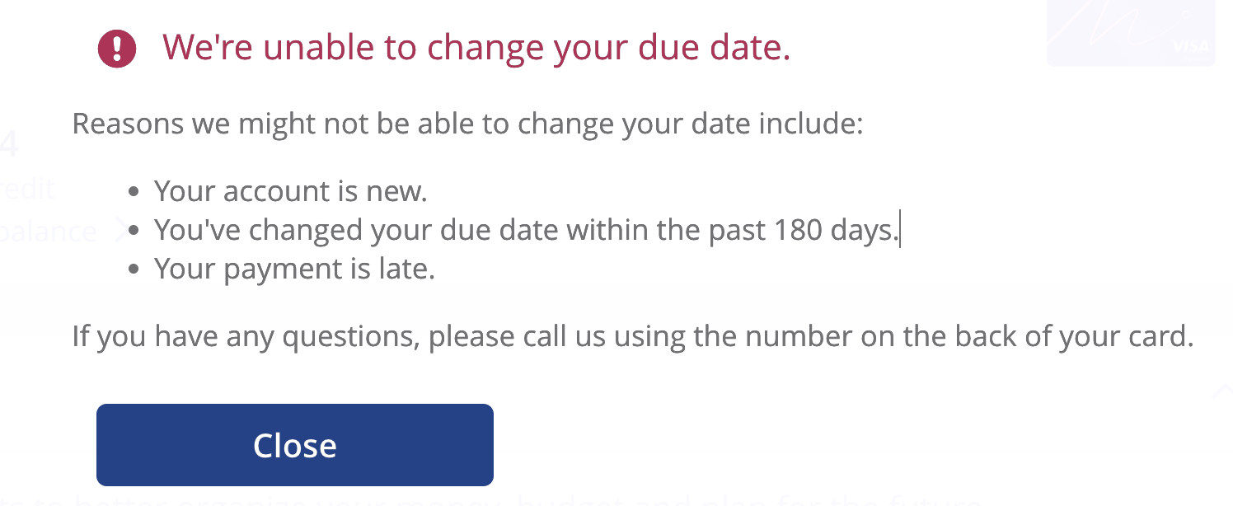Click the faded chevron beside "balance"
Screen dimensions: 1233x506
(x=123, y=231)
